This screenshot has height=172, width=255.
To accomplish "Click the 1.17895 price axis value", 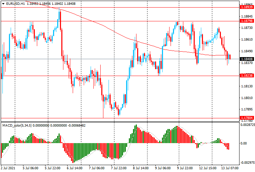I will [247, 109].
